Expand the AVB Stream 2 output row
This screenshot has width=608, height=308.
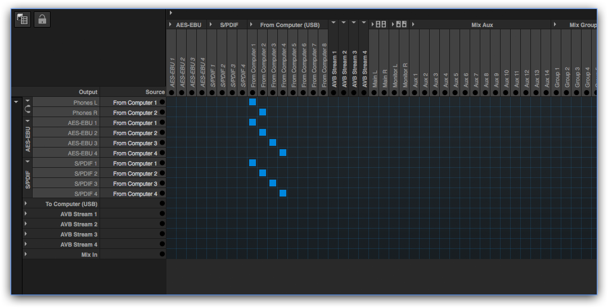point(26,224)
